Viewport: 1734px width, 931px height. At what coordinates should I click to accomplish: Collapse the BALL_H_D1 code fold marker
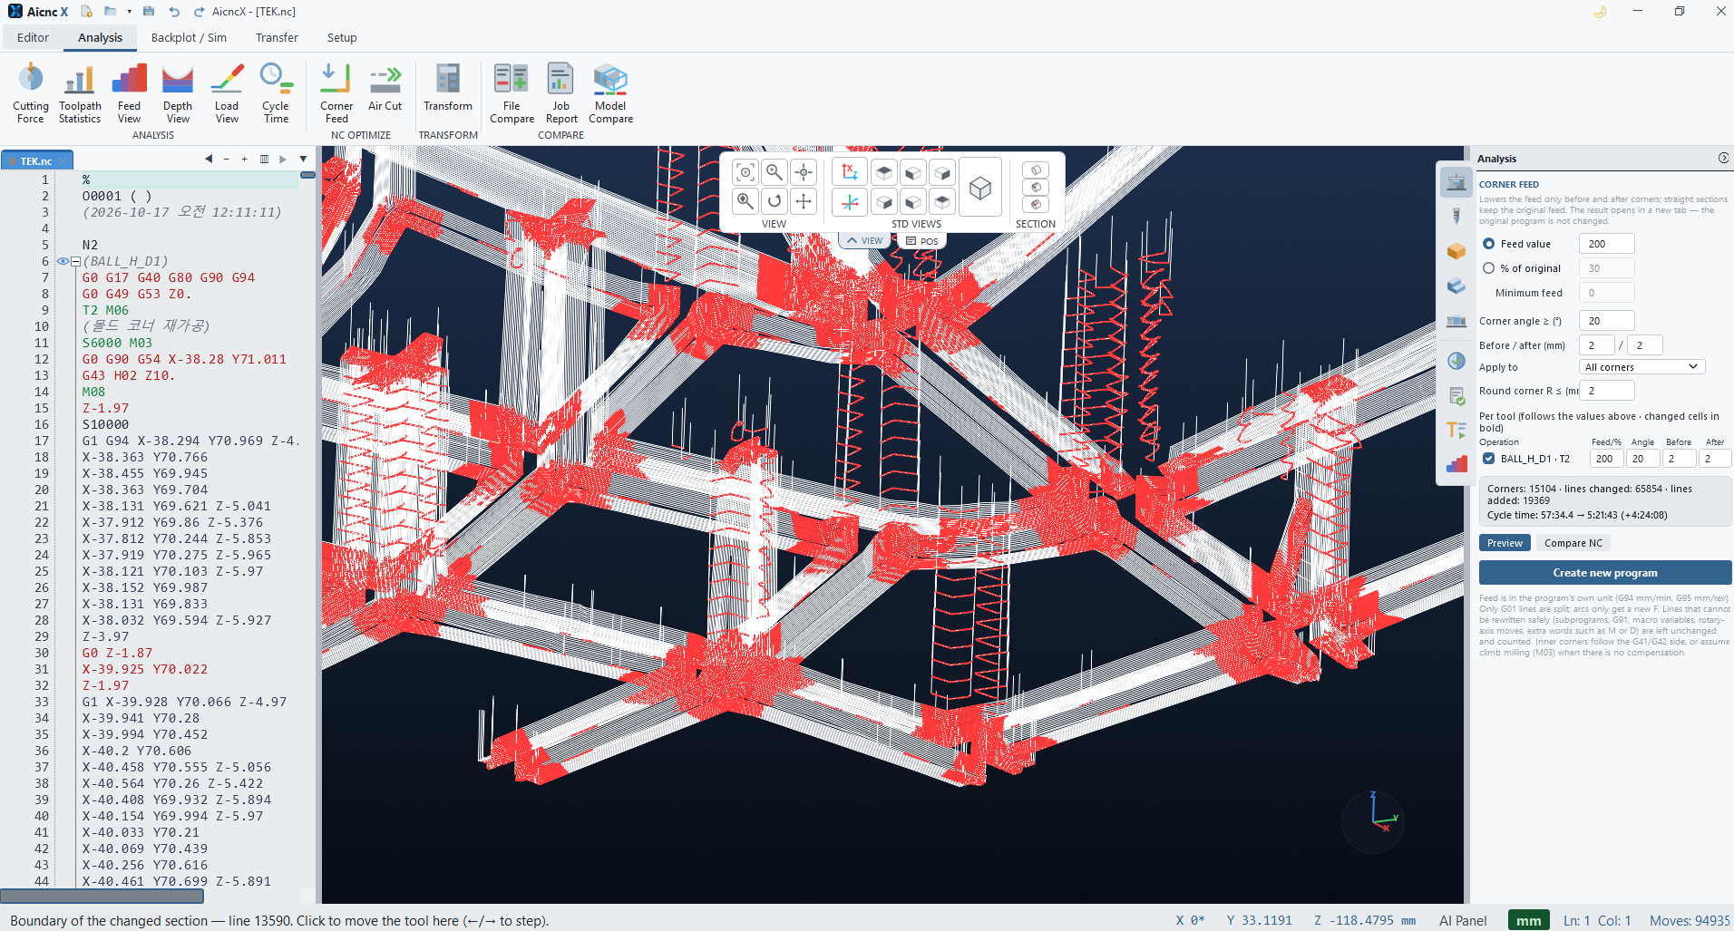point(76,261)
